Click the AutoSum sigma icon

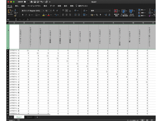tap(150, 9)
